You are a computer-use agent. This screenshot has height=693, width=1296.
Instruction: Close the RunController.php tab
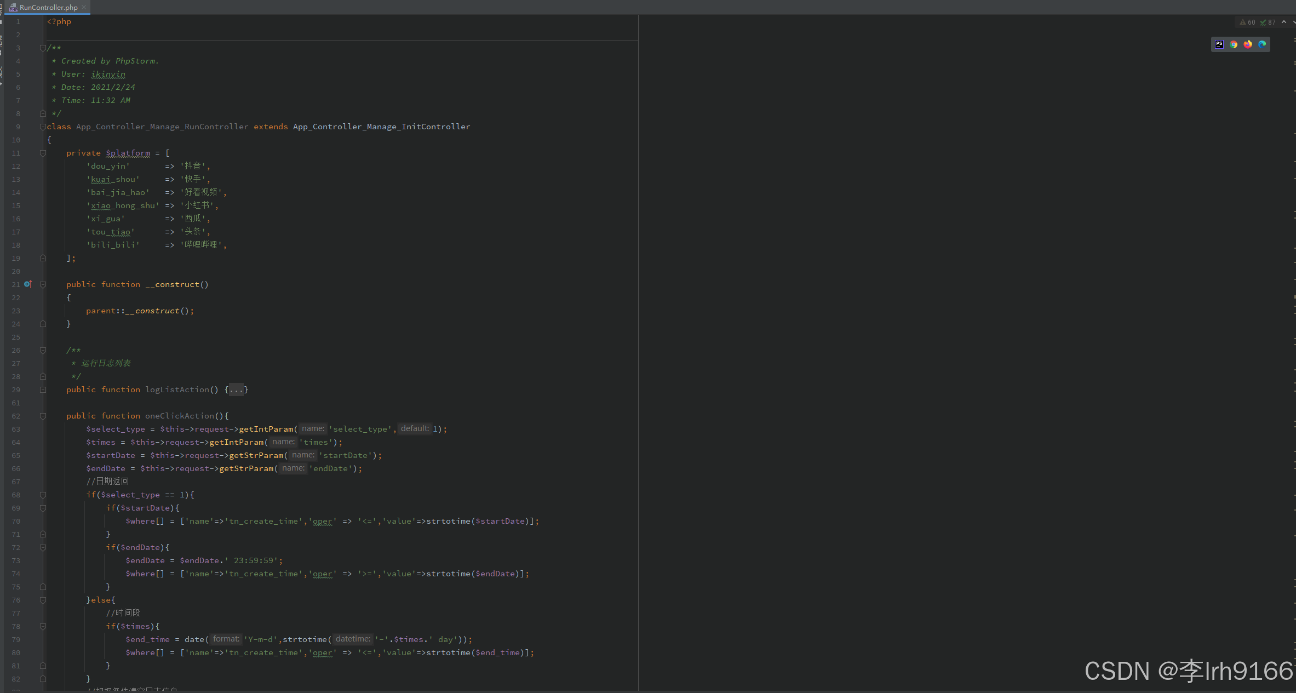coord(84,7)
